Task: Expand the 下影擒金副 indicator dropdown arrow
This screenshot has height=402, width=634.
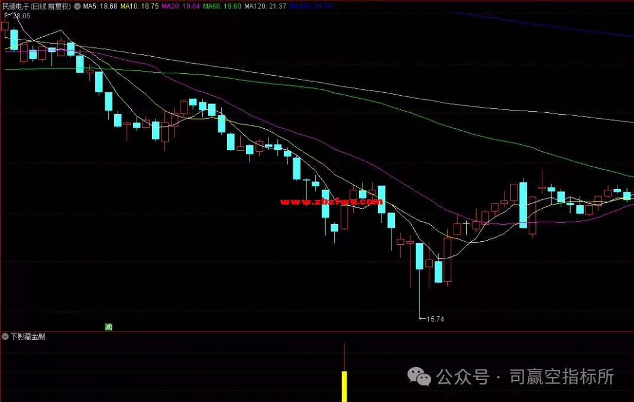Action: tap(5, 336)
